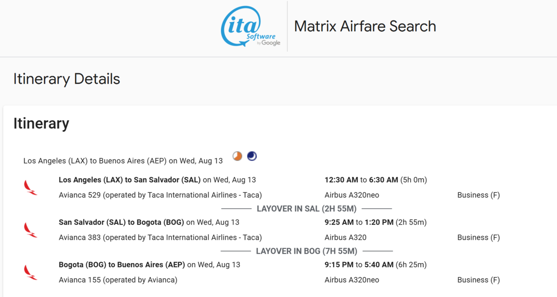Click Airbus A320neo for Avianca 155
557x297 pixels.
[352, 280]
